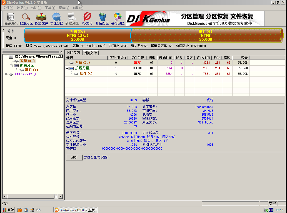Viewport: 287px width, 213px height.
Task: Open the 工具(T) menu
Action: coord(50,8)
